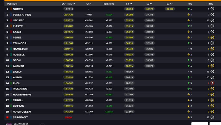221x125 pixels.
Task: Click Norris hard tyre icon
Action: coord(212,9)
